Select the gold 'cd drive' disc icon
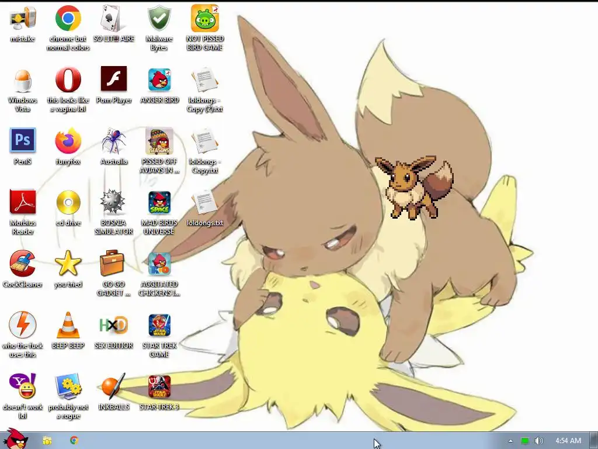This screenshot has width=598, height=449. pyautogui.click(x=68, y=202)
